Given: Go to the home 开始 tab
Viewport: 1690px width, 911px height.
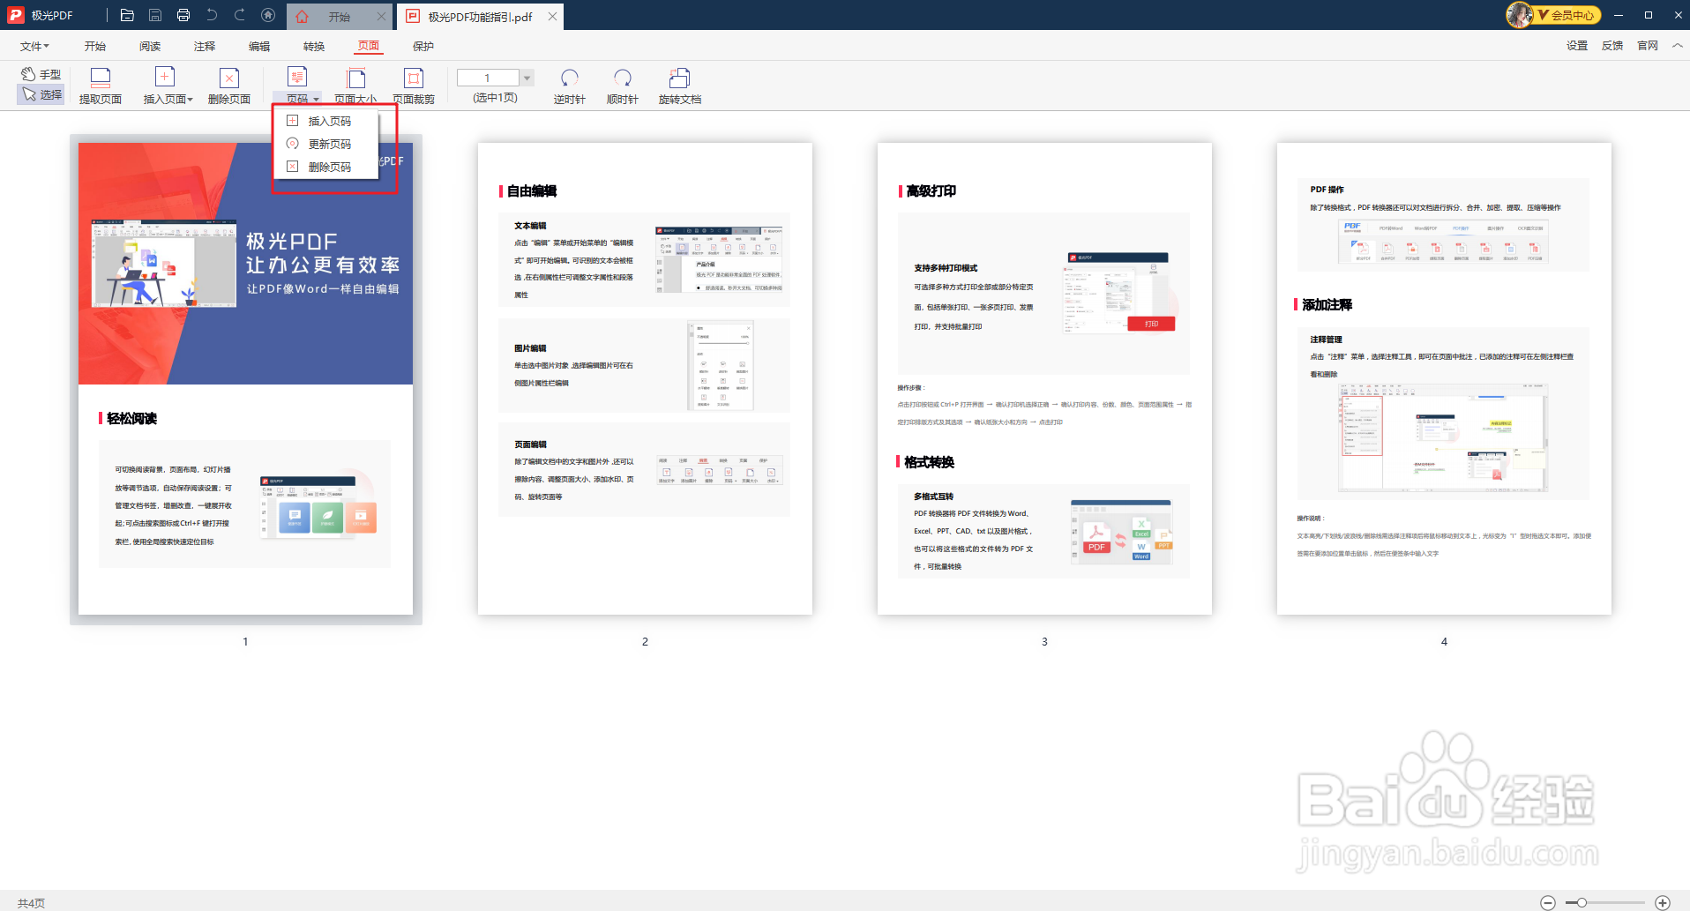Looking at the screenshot, I should [339, 17].
